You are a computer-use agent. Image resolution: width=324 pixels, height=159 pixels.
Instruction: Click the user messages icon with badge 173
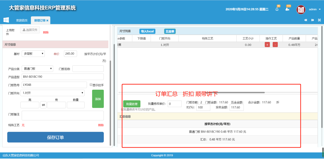coord(287,9)
